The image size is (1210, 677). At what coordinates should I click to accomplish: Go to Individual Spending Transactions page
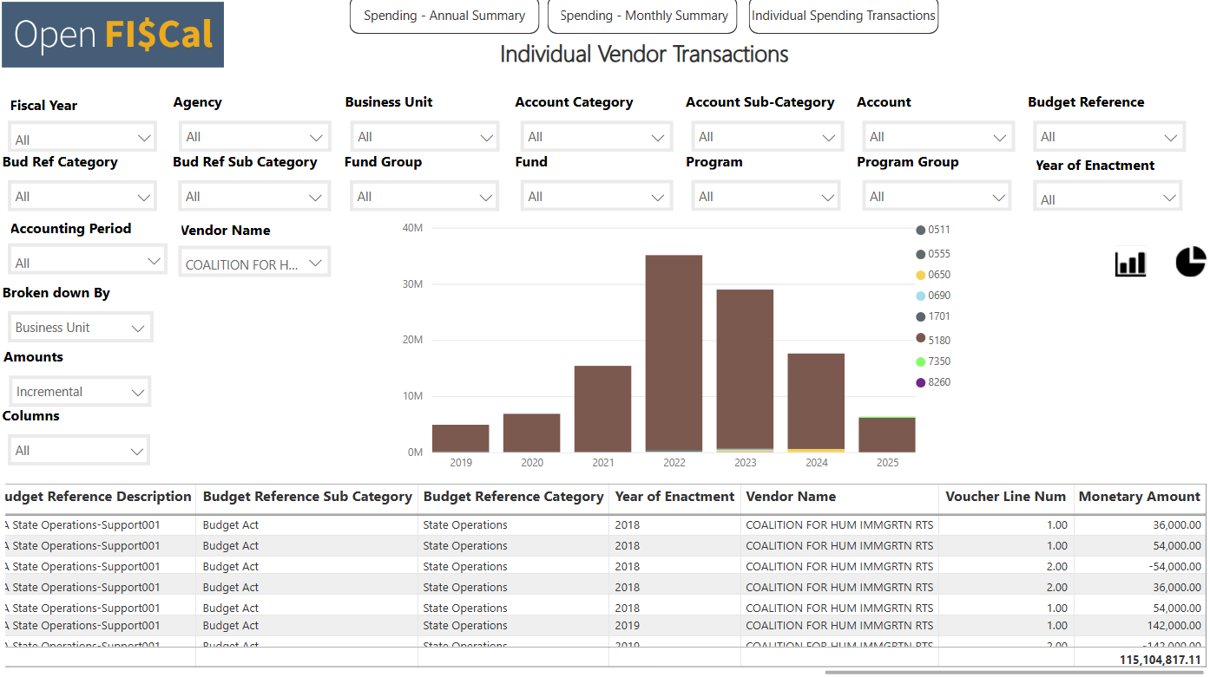[x=843, y=16]
